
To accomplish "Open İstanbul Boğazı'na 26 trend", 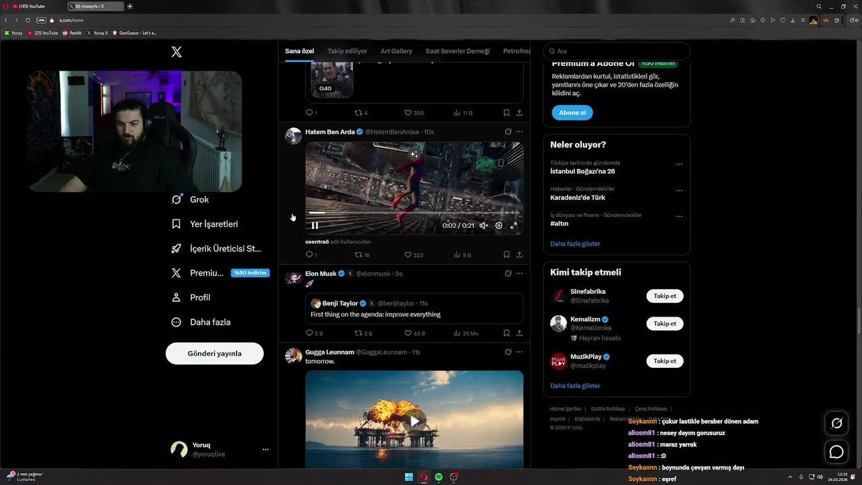I will click(583, 171).
